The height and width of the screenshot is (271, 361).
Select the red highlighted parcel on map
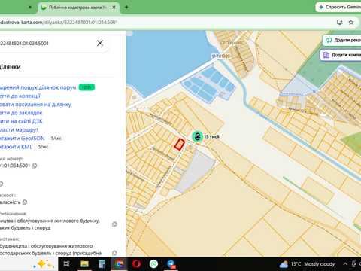tap(180, 145)
